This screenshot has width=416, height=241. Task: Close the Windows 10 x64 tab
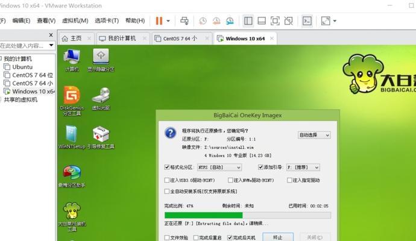click(x=272, y=39)
